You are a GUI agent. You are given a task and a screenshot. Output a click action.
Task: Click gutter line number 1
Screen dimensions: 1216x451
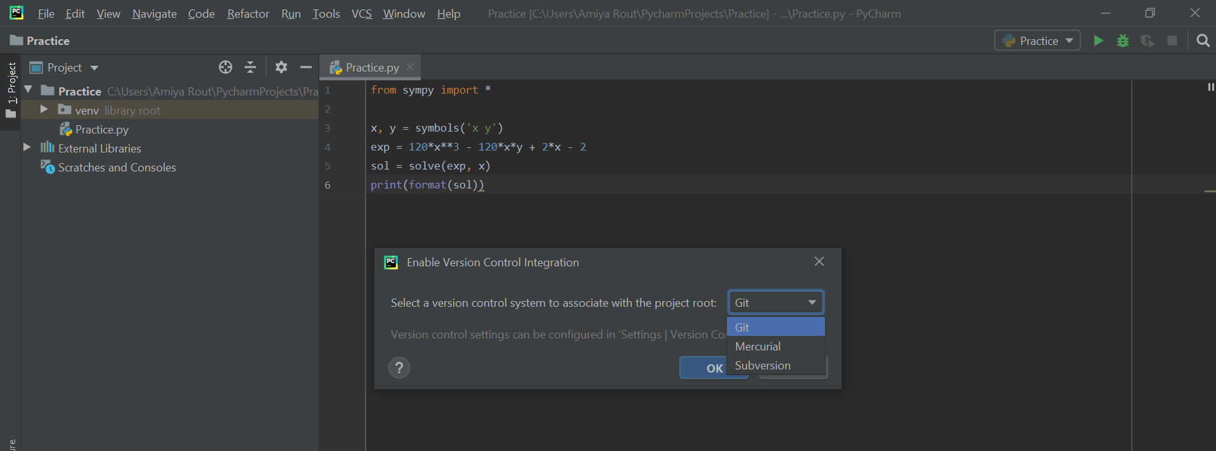[x=328, y=90]
